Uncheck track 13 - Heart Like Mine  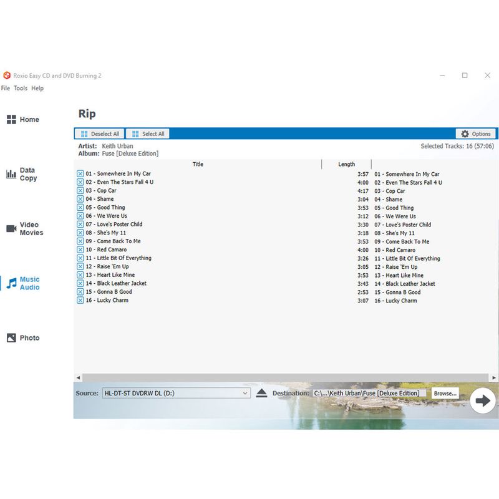80,275
